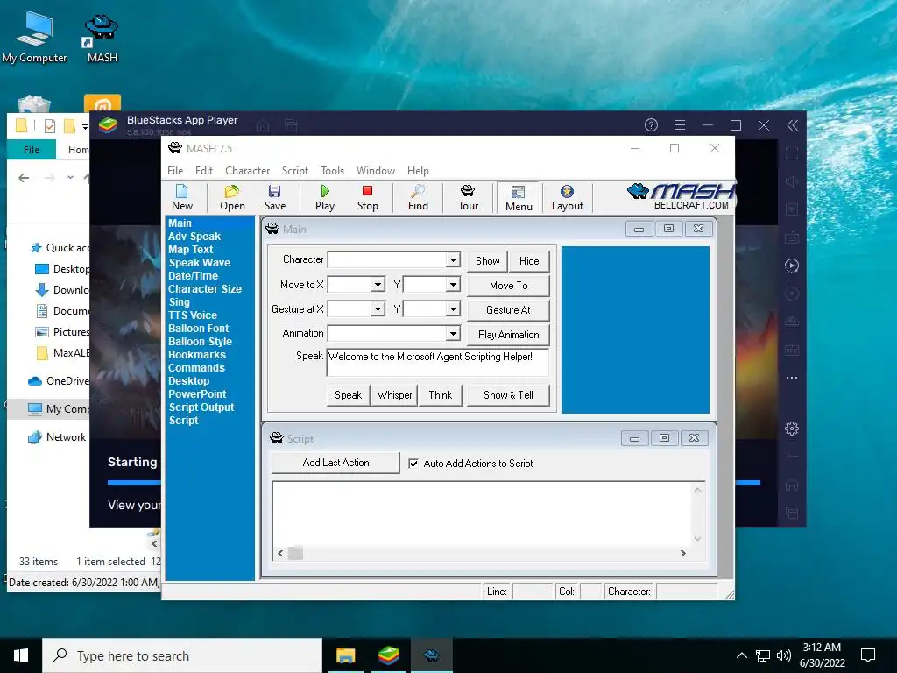Click the Add Last Action button
This screenshot has height=673, width=897.
coord(335,463)
